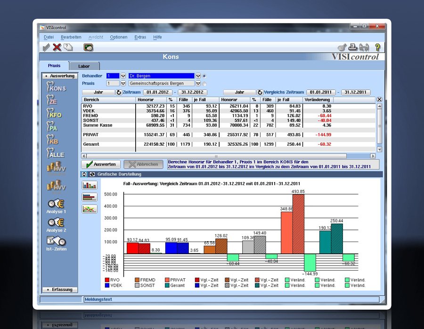Click the Abbrechen button
424x329 pixels.
point(144,164)
